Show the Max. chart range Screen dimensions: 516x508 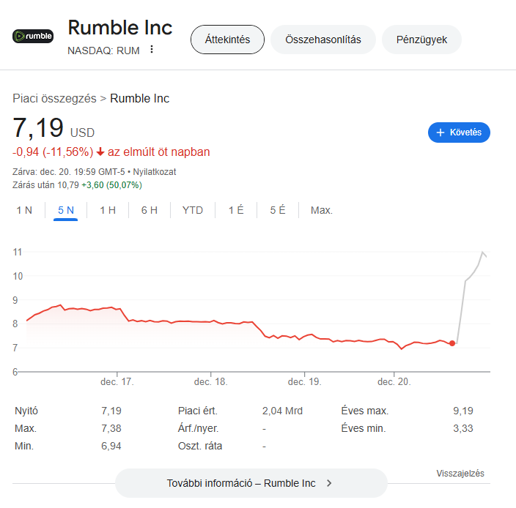click(322, 210)
